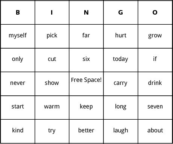Choose the word only

pos(17,59)
